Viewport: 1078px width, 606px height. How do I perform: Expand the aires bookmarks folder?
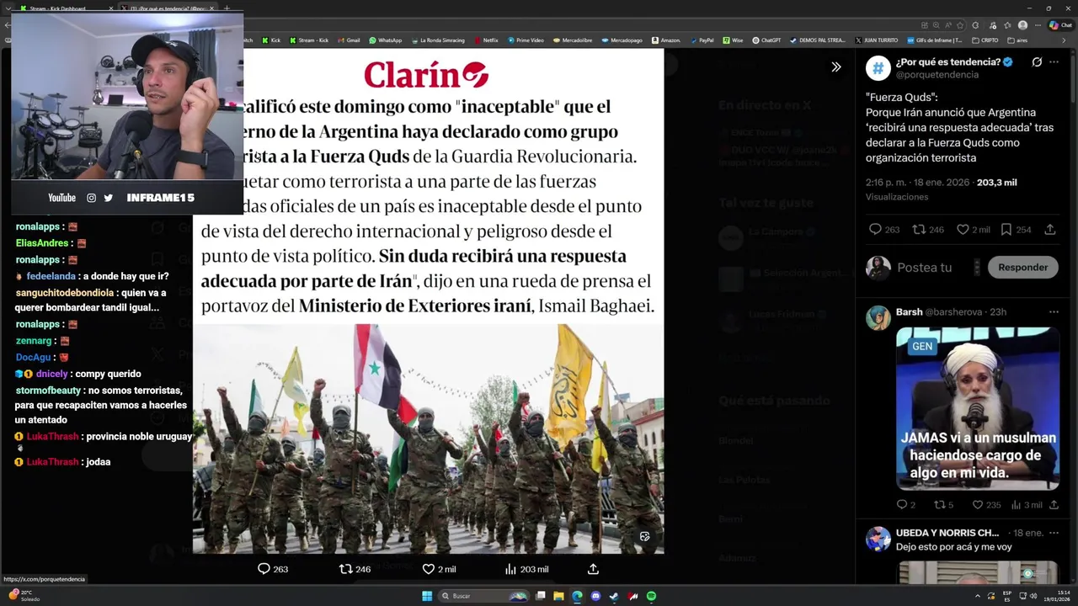click(x=1017, y=40)
